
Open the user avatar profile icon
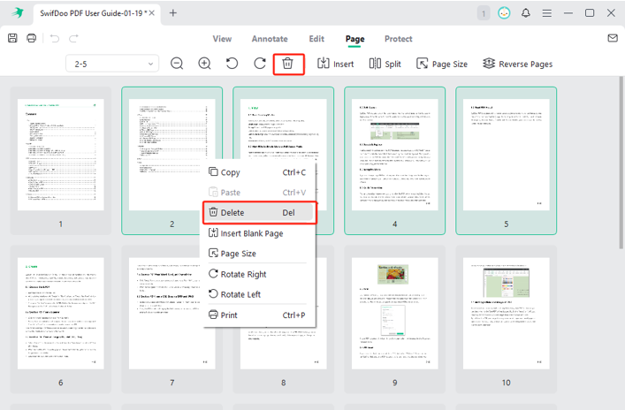click(504, 13)
